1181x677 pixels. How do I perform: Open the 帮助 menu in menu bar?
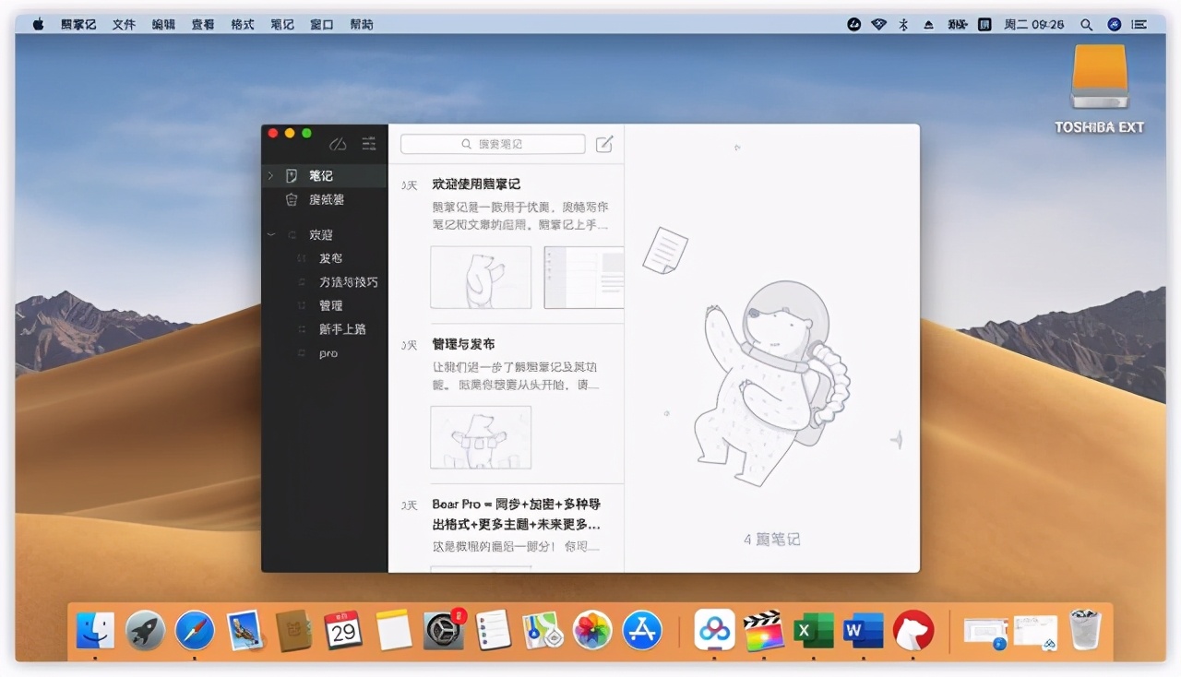pyautogui.click(x=362, y=24)
